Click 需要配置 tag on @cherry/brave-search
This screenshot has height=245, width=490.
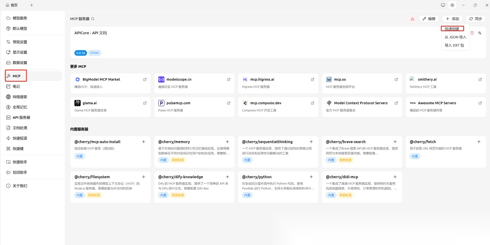coord(345,160)
